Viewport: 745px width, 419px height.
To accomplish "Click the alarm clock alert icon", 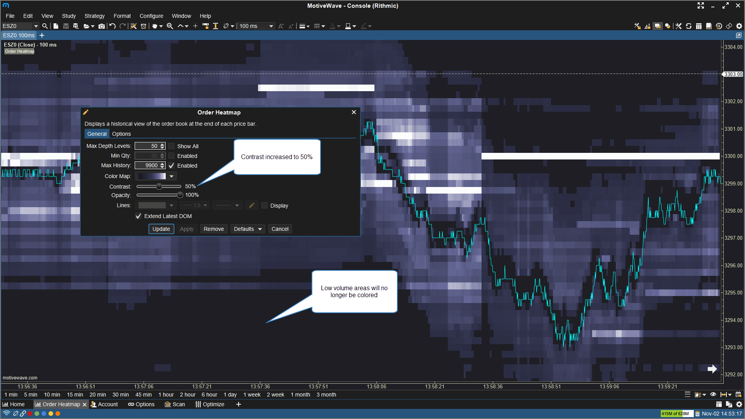I will pos(144,26).
